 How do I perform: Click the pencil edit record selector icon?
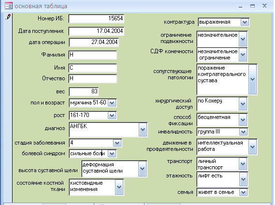click(x=8, y=17)
